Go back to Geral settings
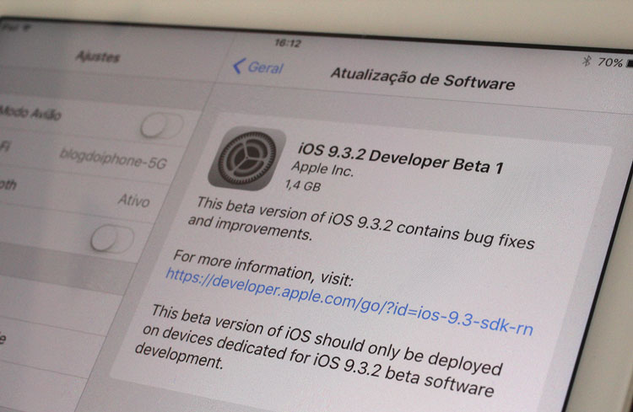Viewport: 633px width, 412px height. (x=258, y=67)
